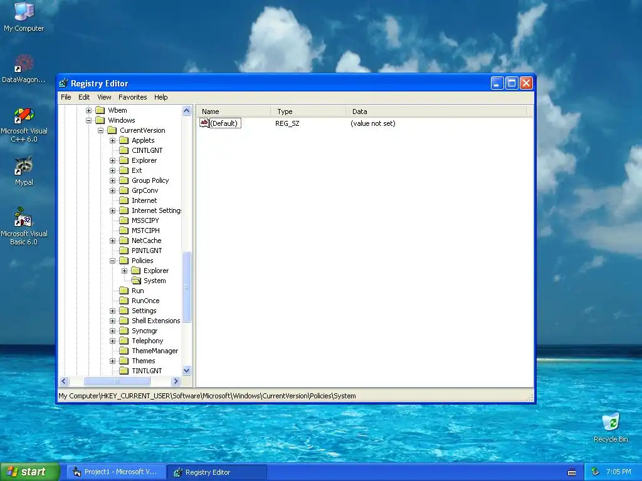642x481 pixels.
Task: Click the Start button
Action: (30, 472)
